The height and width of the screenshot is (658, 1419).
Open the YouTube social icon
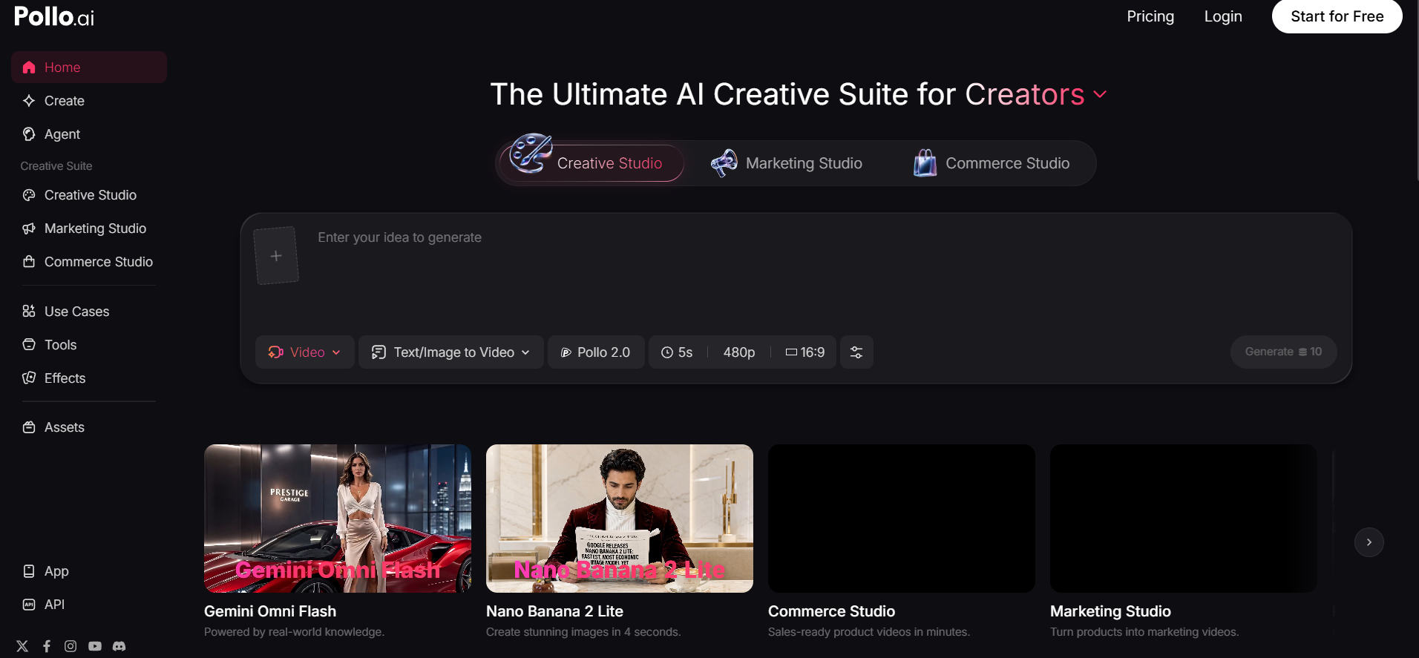(x=95, y=646)
